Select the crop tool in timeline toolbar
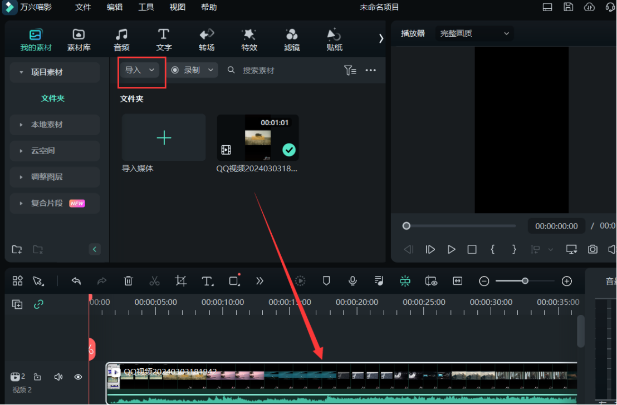Viewport: 617px width, 405px height. [180, 281]
